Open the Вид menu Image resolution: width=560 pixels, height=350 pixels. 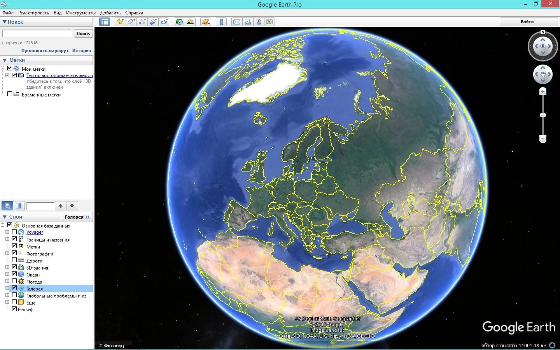[58, 13]
